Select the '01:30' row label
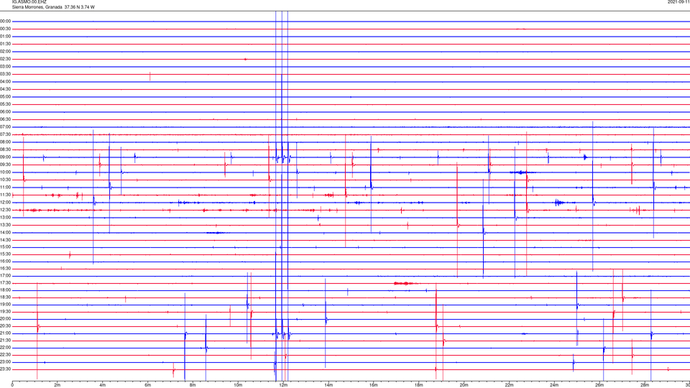Screen dimensions: 690x388 pos(6,44)
